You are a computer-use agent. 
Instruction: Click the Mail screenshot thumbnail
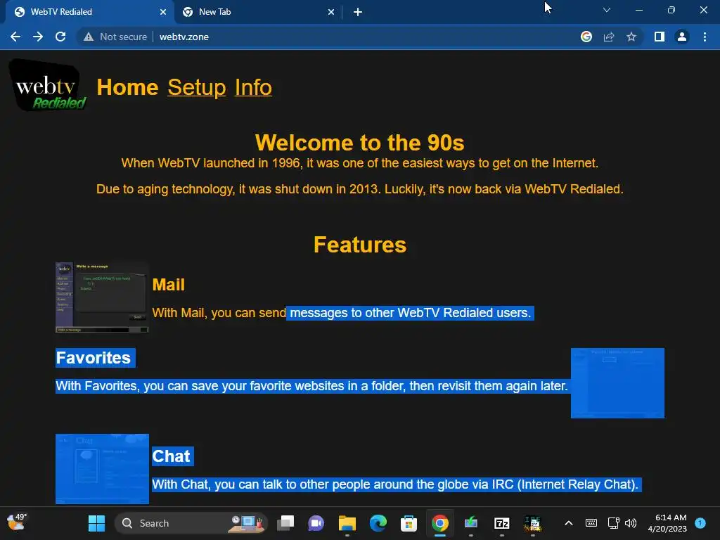102,297
